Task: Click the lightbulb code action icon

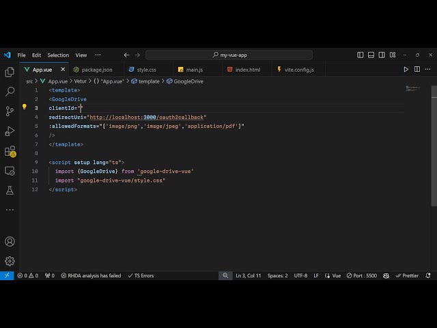Action: click(25, 107)
